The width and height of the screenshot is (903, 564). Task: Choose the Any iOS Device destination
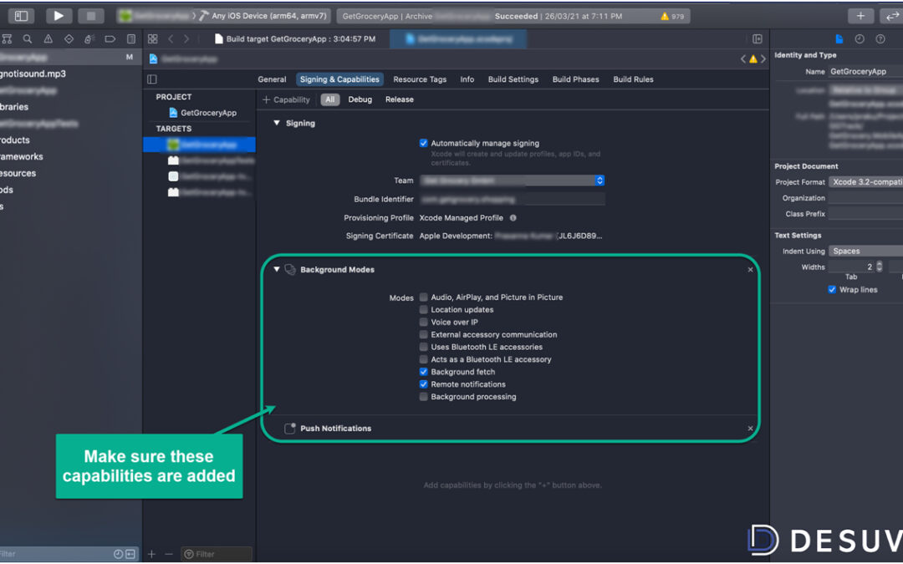pos(263,16)
